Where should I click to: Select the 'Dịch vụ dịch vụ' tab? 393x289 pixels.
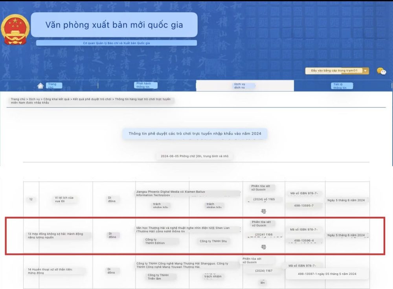pyautogui.click(x=241, y=86)
